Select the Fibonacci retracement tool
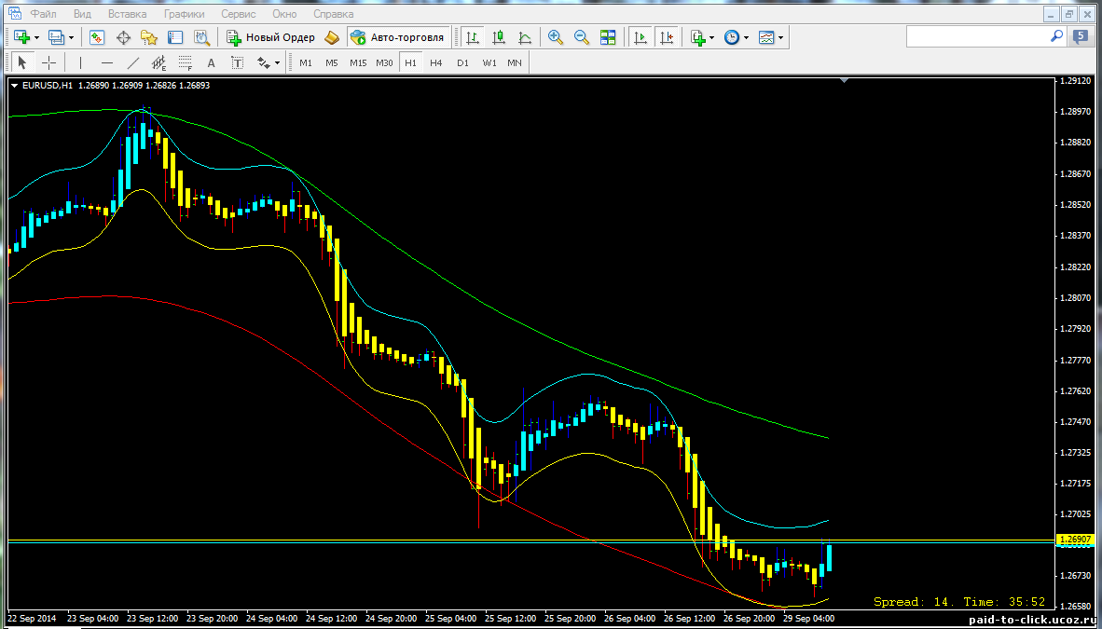1102x629 pixels. (185, 62)
